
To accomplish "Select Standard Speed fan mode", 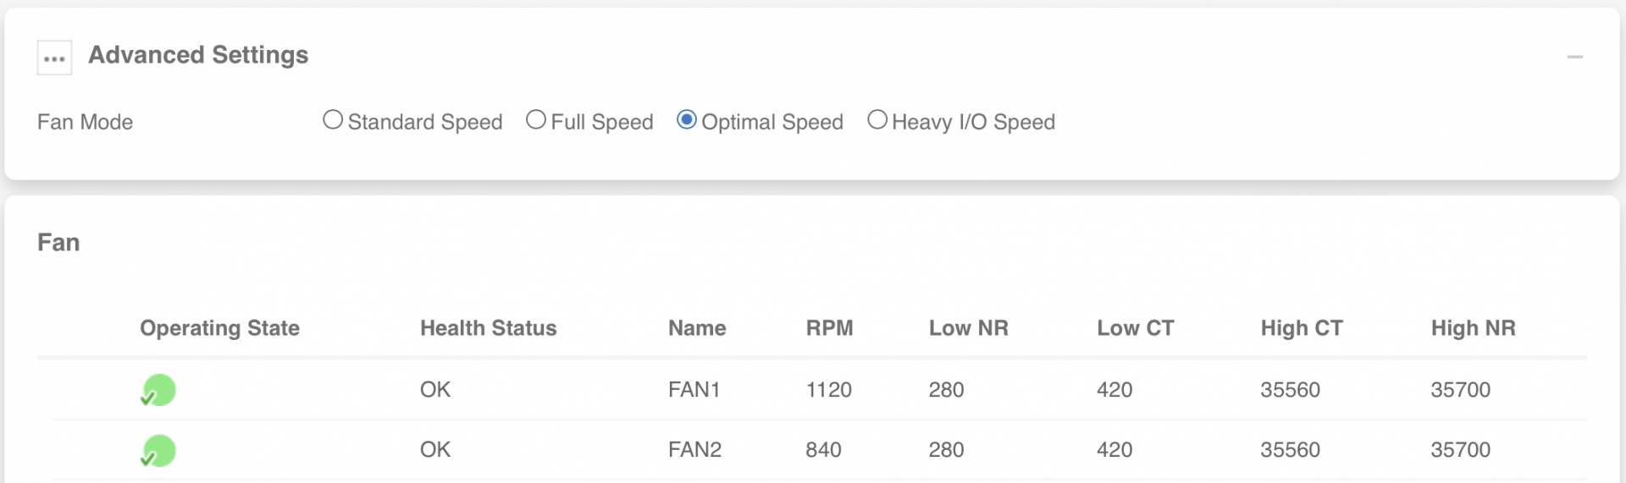I will click(x=333, y=120).
